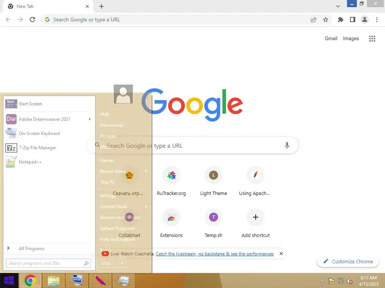This screenshot has height=288, width=385.
Task: Open the RuTracker.org shortcut
Action: (171, 181)
